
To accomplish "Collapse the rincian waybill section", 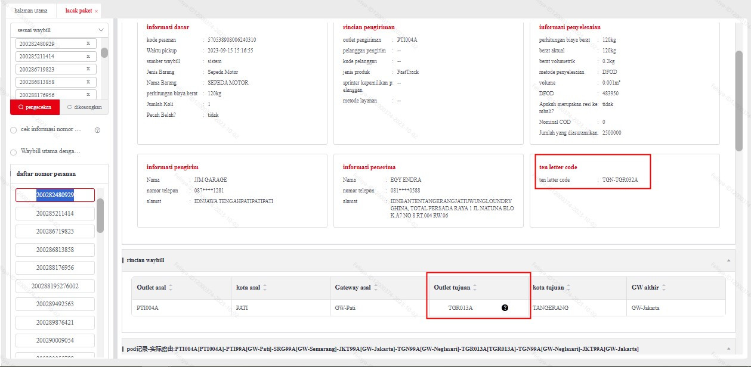I will point(728,261).
